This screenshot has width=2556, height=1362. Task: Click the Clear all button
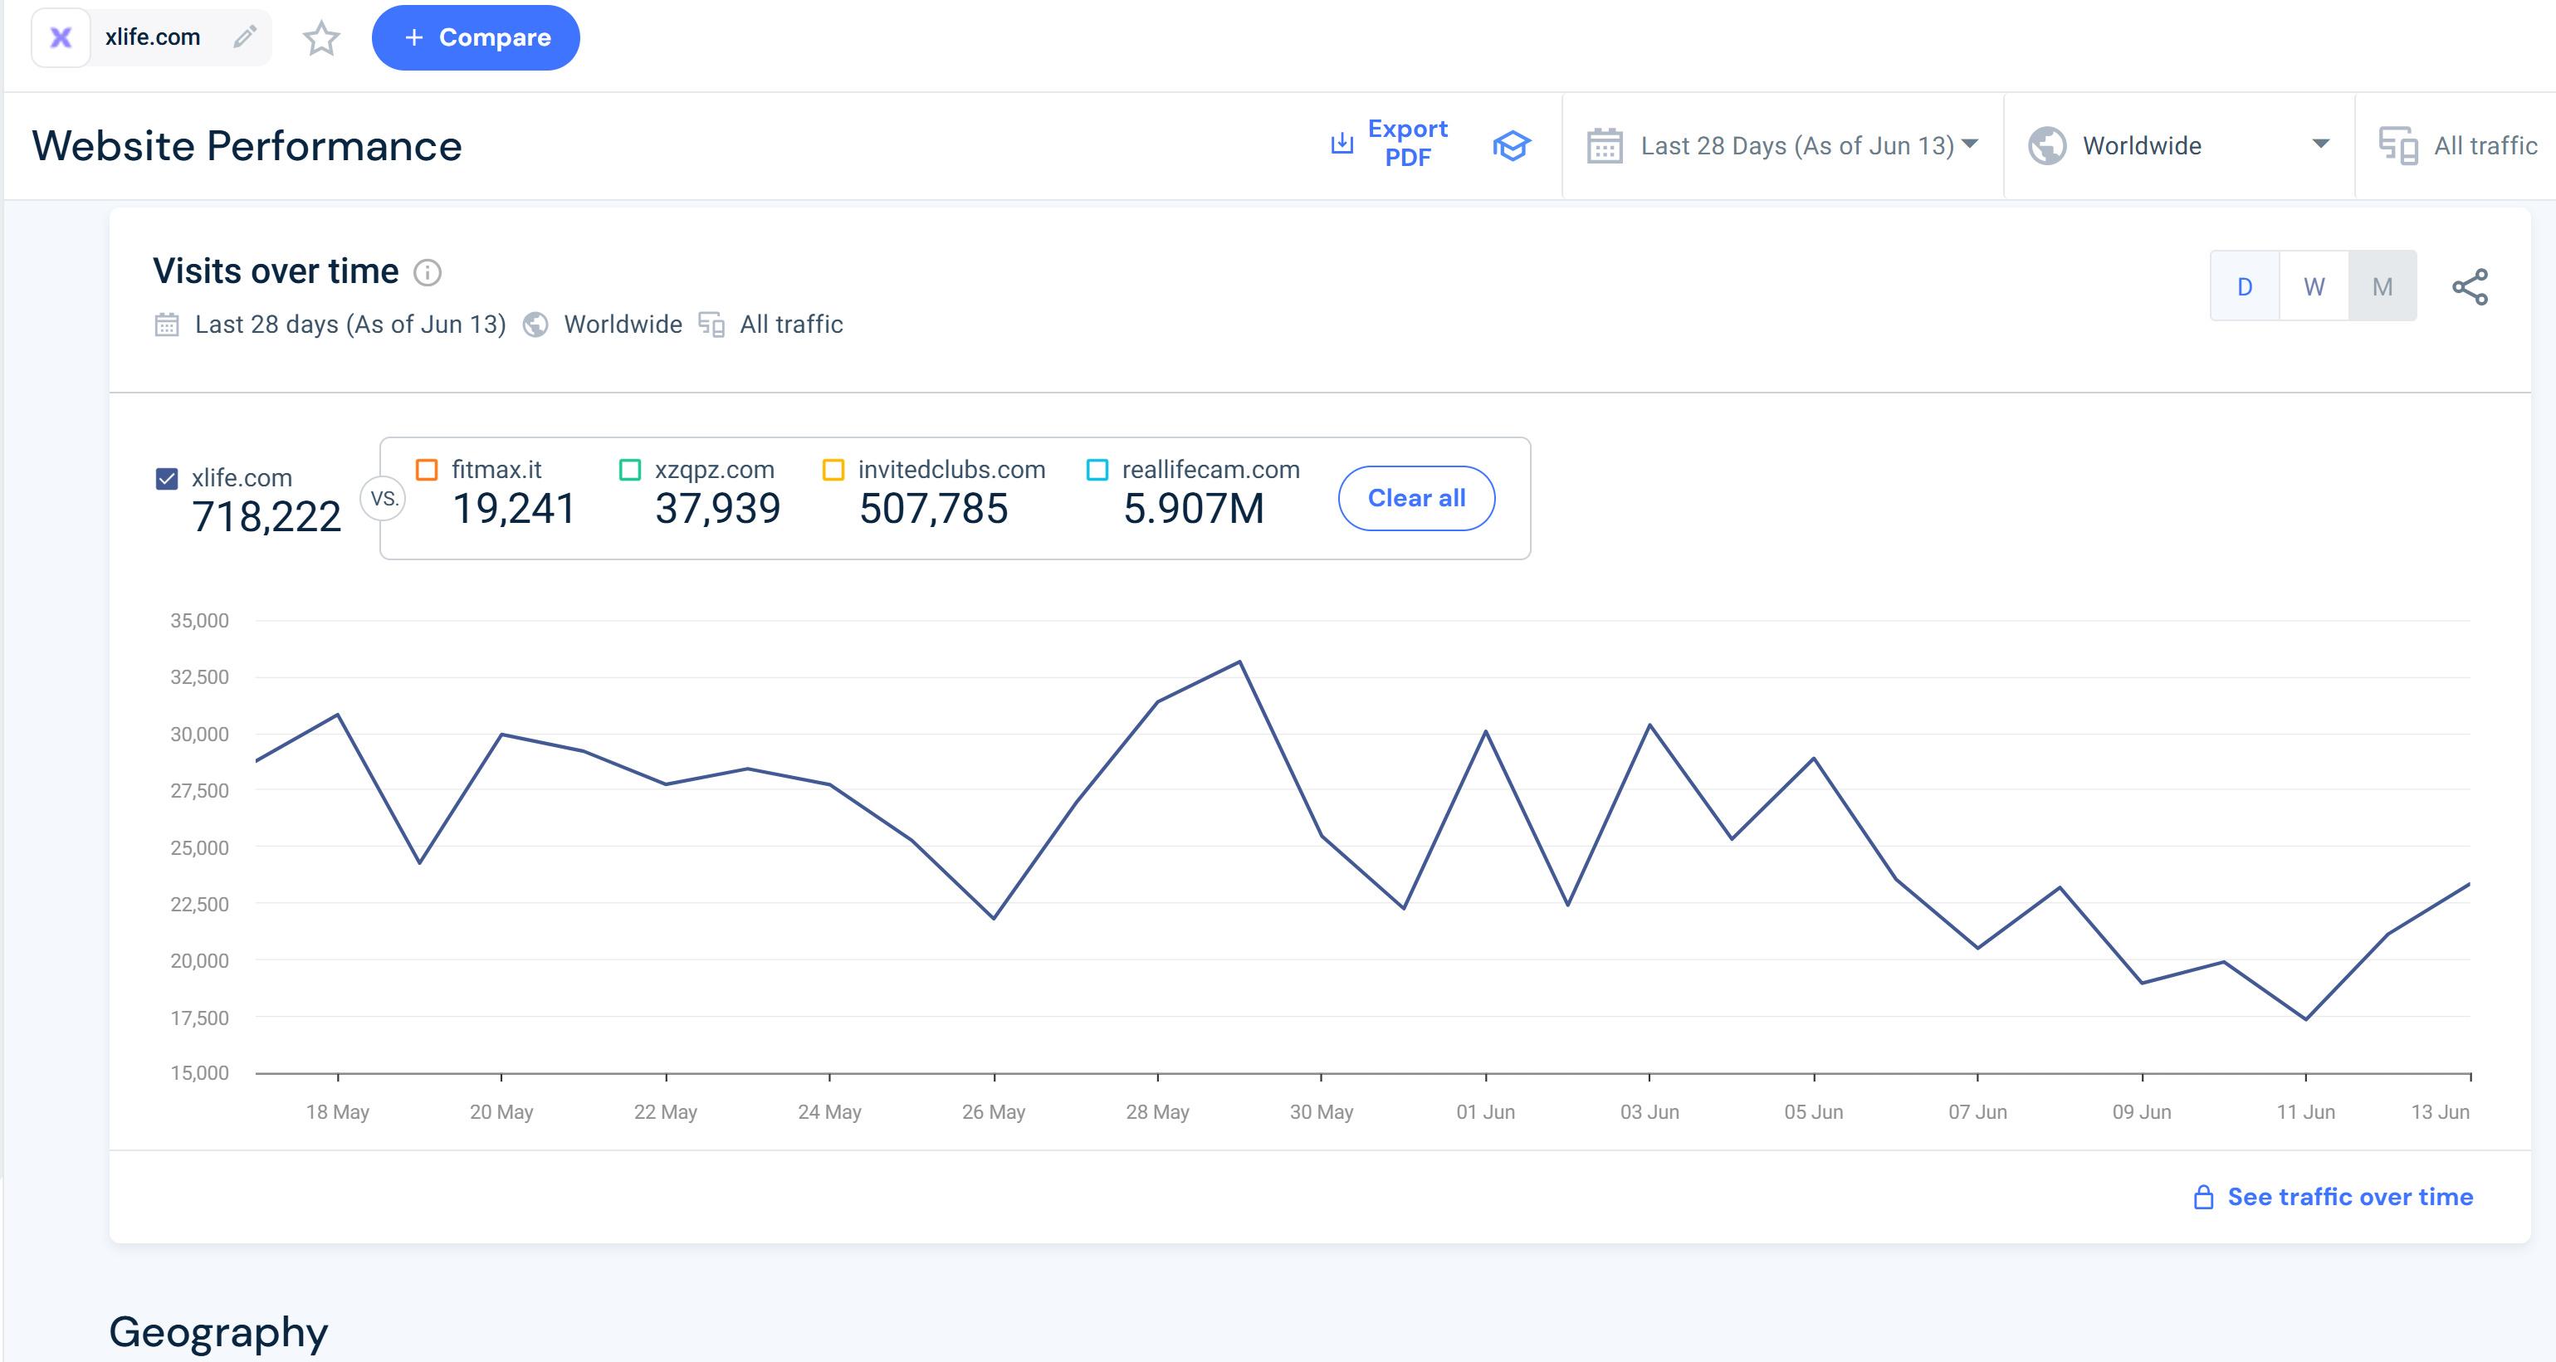pyautogui.click(x=1416, y=498)
